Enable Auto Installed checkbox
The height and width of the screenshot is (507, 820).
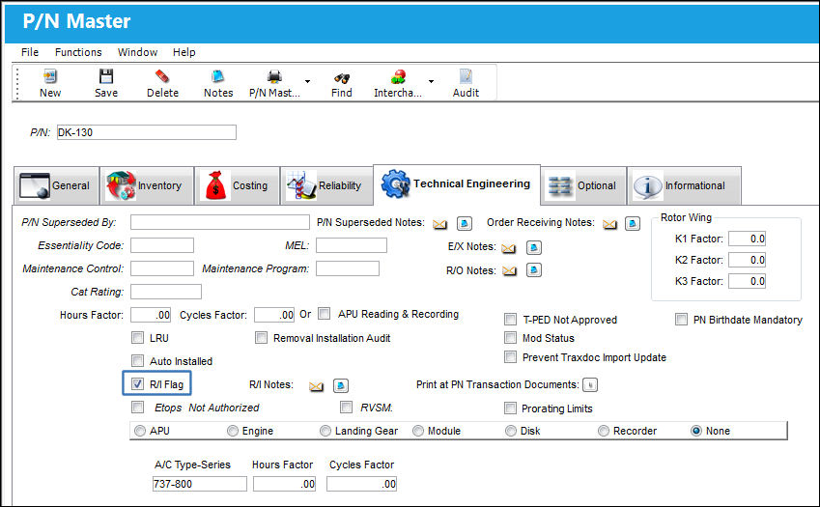click(137, 360)
